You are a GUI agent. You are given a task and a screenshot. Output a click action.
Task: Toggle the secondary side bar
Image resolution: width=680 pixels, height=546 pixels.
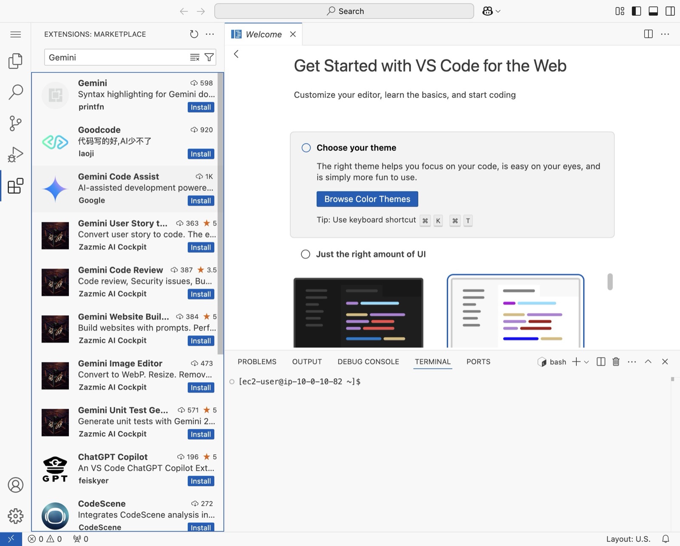click(670, 11)
